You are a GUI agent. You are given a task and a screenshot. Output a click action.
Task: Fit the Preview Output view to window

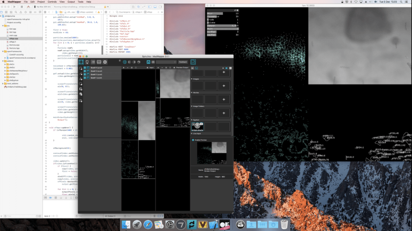tap(166, 67)
